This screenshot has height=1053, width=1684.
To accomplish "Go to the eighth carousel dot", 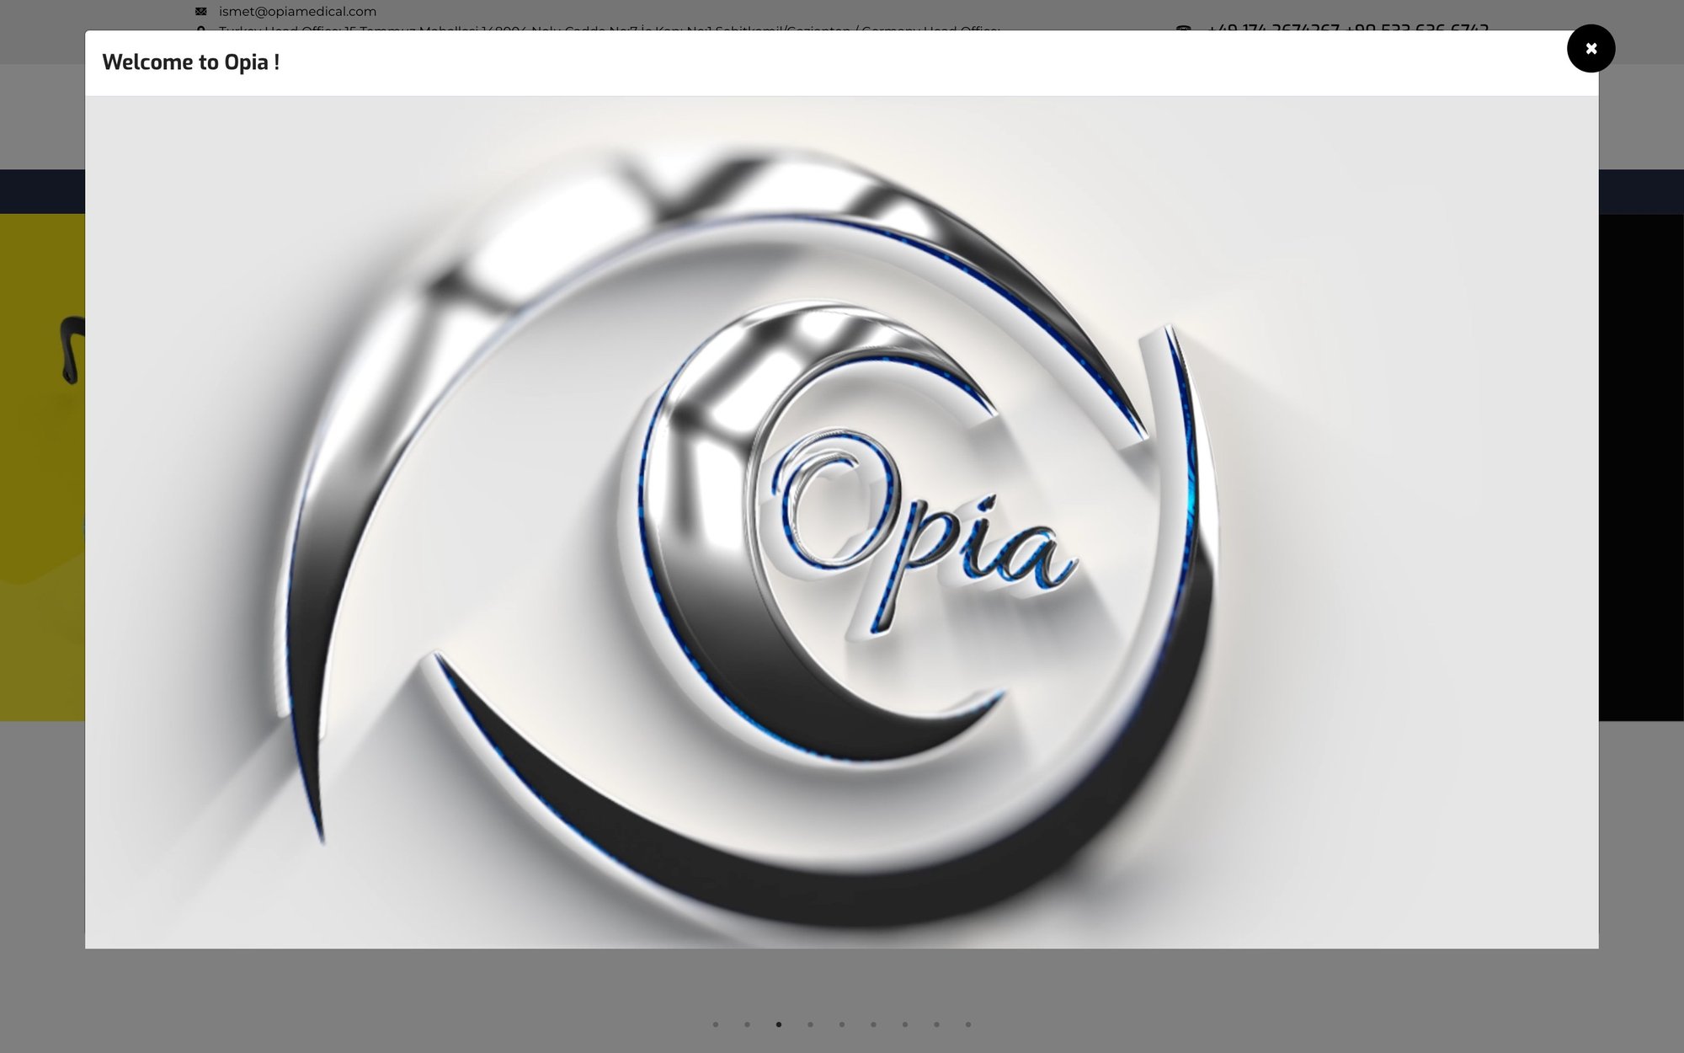I will (x=936, y=1024).
